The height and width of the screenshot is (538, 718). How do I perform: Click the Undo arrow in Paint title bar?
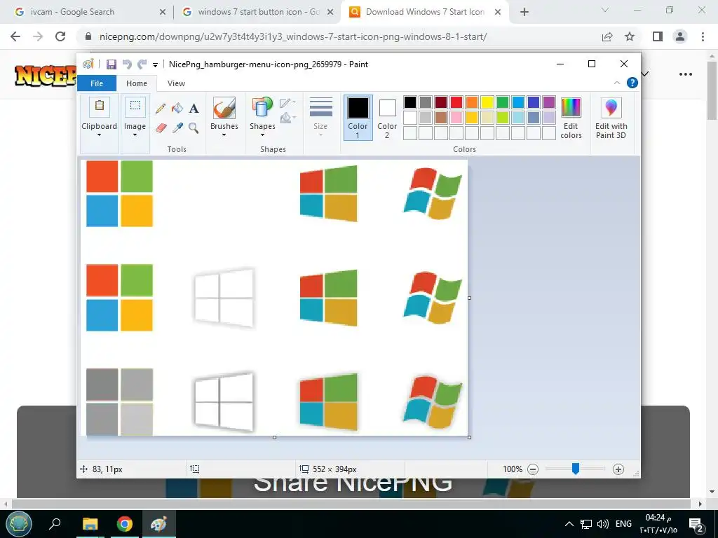[127, 64]
